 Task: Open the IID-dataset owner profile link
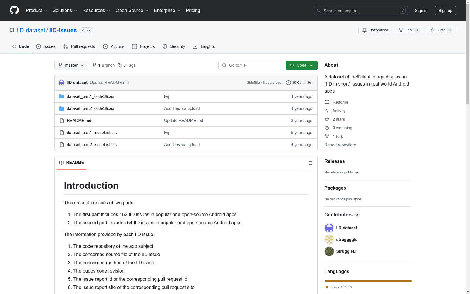click(x=31, y=30)
